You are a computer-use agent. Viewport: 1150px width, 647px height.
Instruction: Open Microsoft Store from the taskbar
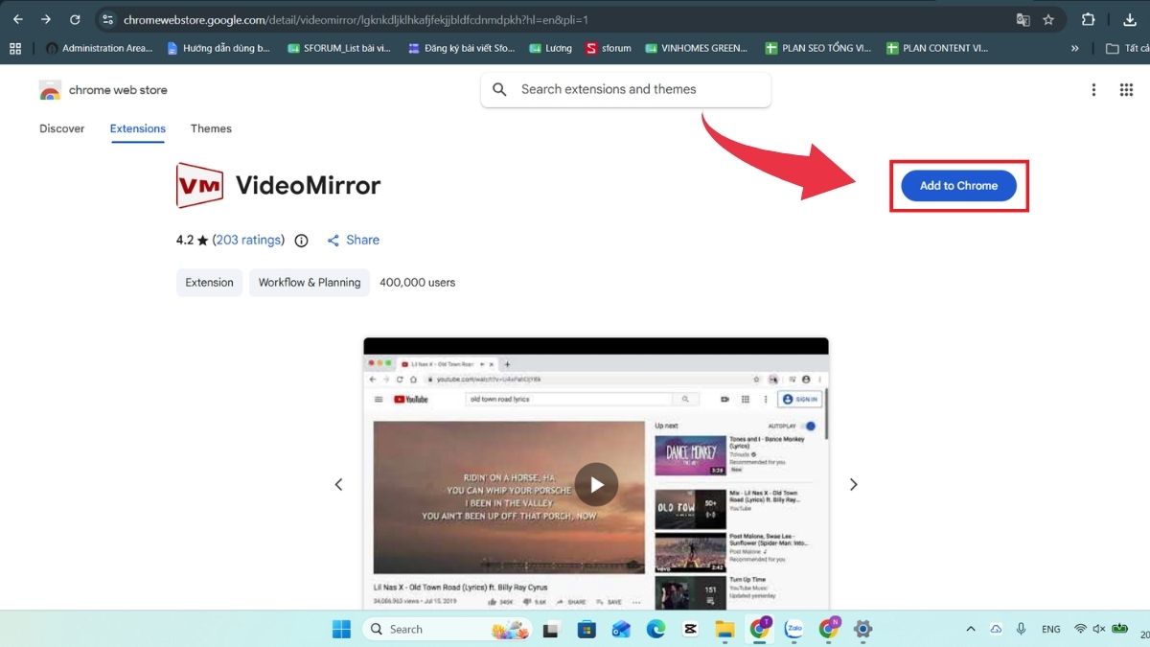coord(586,629)
